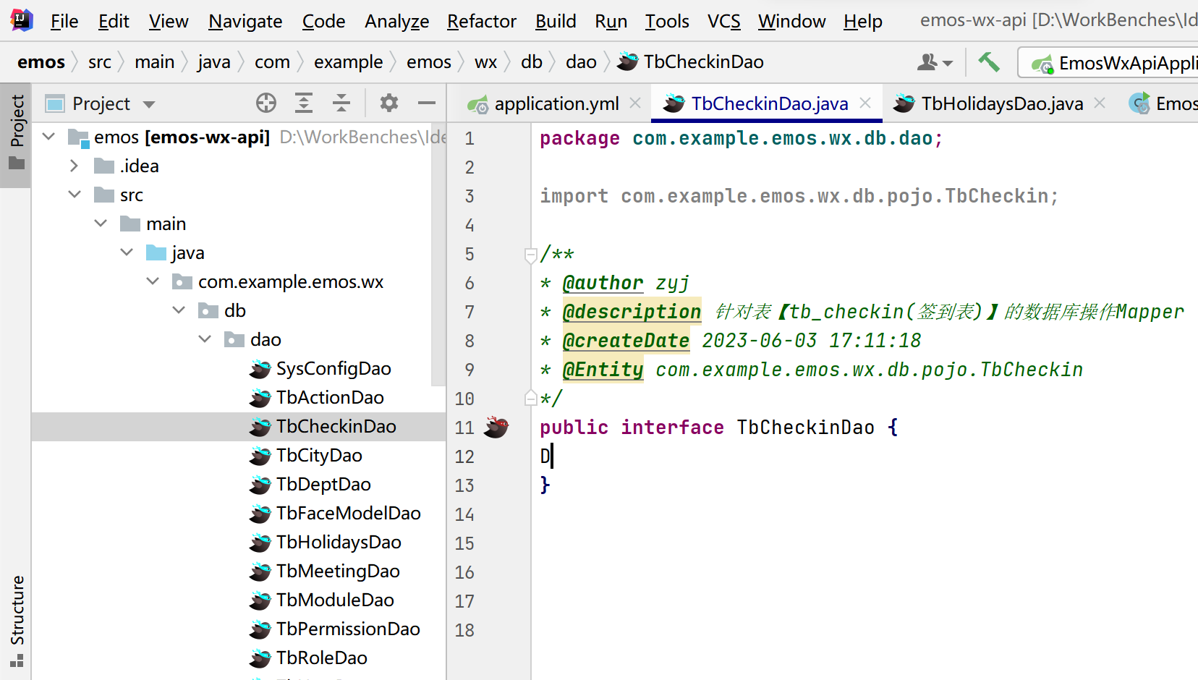Collapse the main folder
Viewport: 1198px width, 680px height.
(101, 224)
